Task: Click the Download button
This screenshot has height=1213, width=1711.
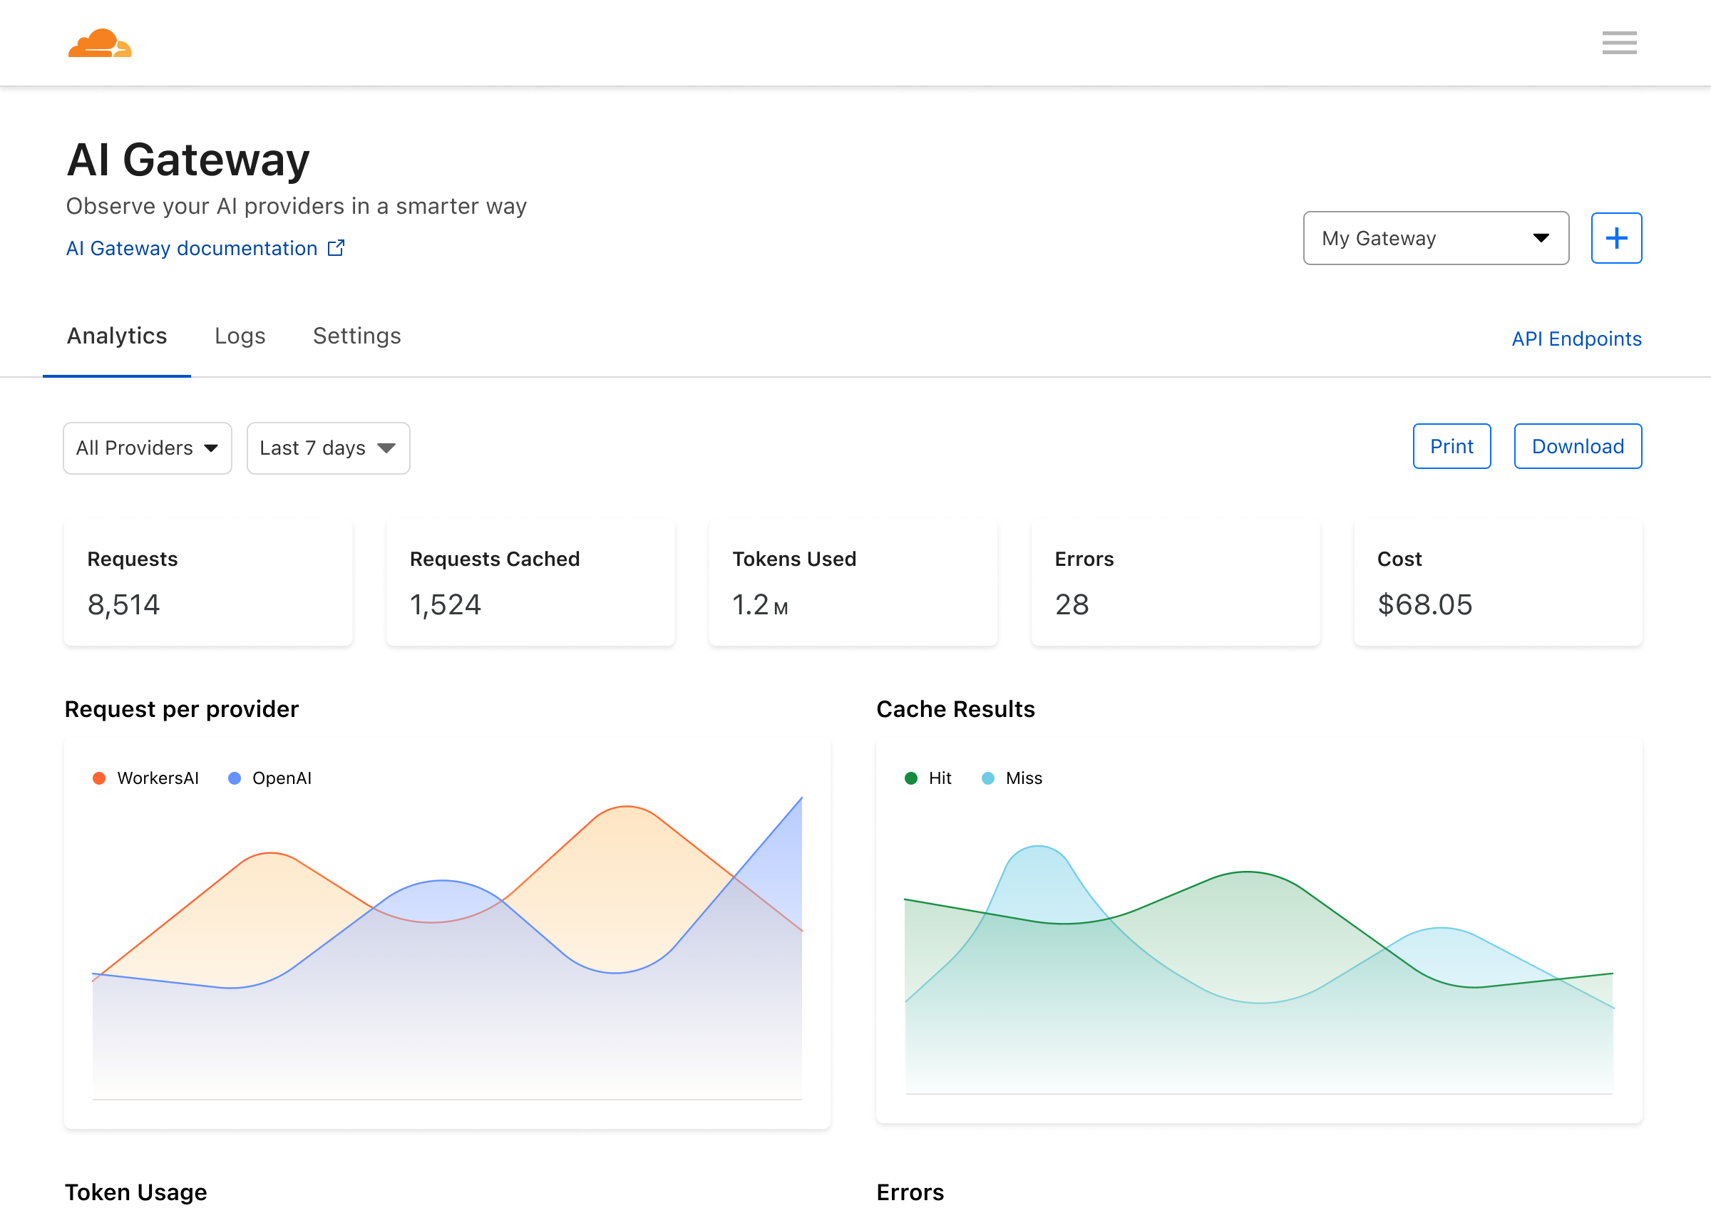Action: click(1577, 446)
